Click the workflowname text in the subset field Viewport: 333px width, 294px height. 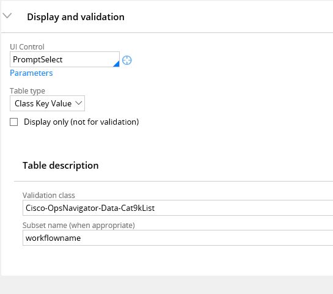(53, 238)
